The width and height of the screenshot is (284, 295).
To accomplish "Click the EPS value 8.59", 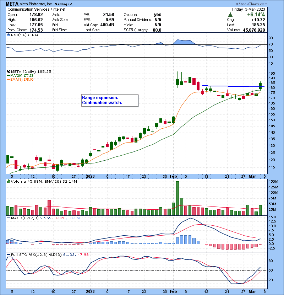I will [x=110, y=20].
